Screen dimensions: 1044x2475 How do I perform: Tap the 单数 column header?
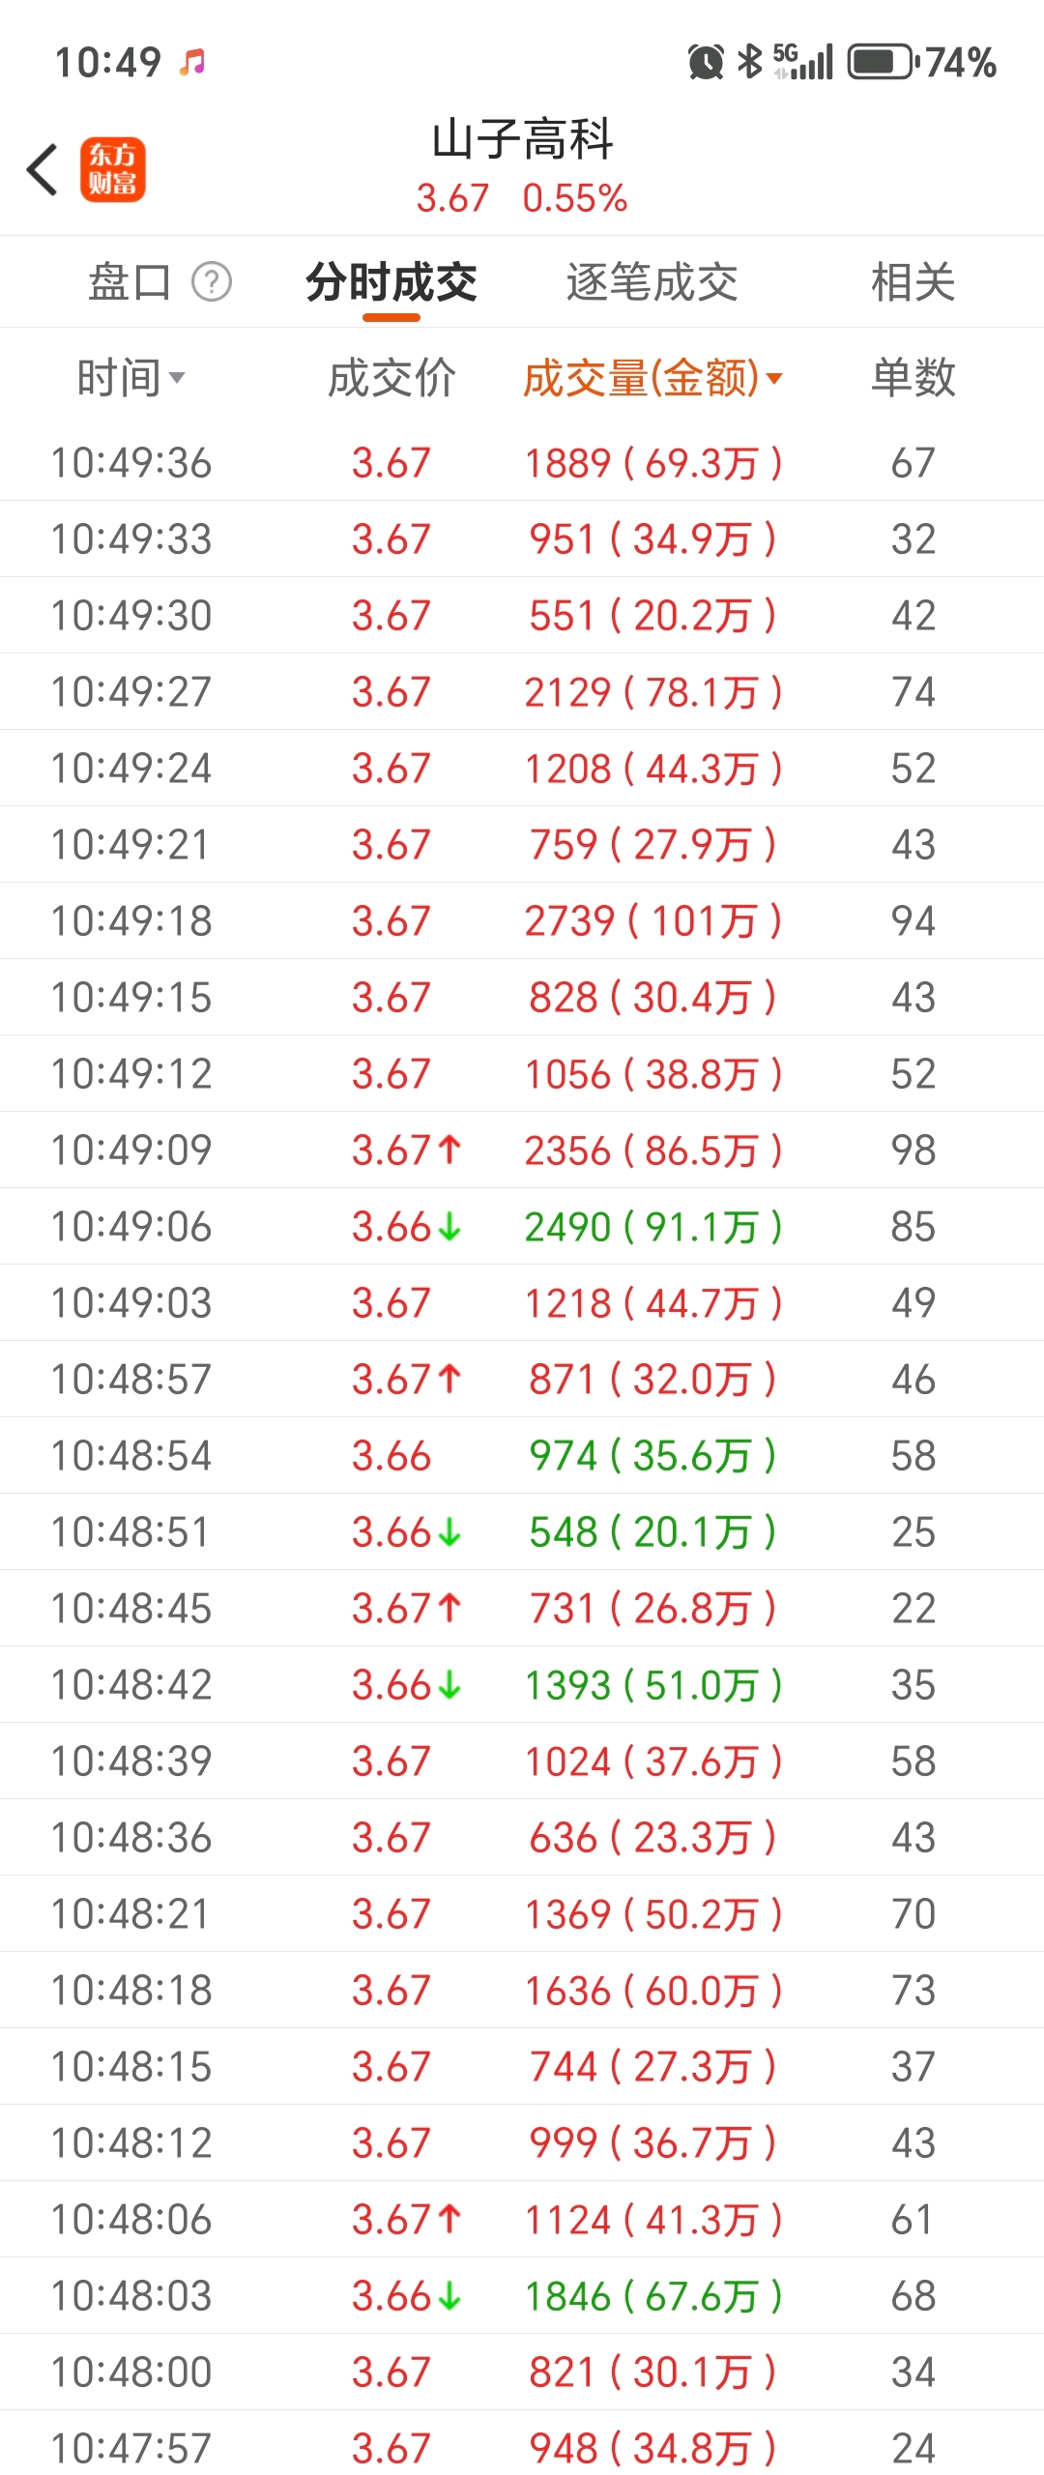coord(913,377)
